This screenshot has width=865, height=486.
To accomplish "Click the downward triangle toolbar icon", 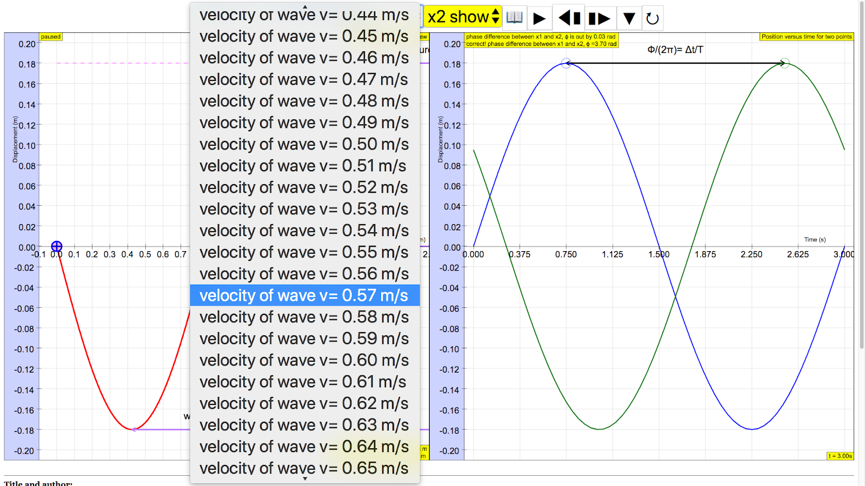I will 629,18.
